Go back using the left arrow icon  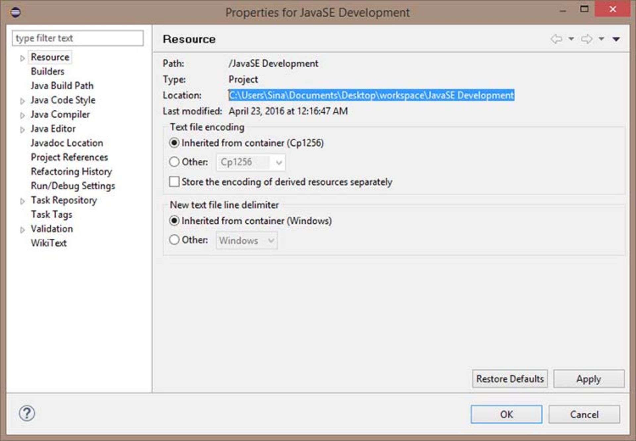pyautogui.click(x=556, y=39)
